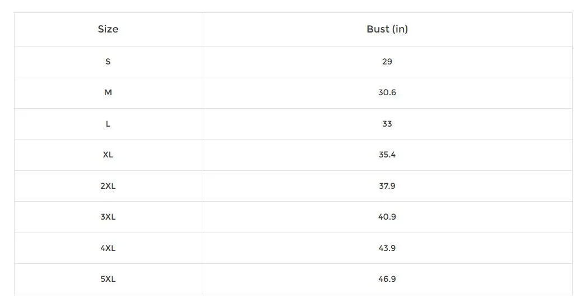Select the 2XL size cell
585x302 pixels.
[x=108, y=186]
